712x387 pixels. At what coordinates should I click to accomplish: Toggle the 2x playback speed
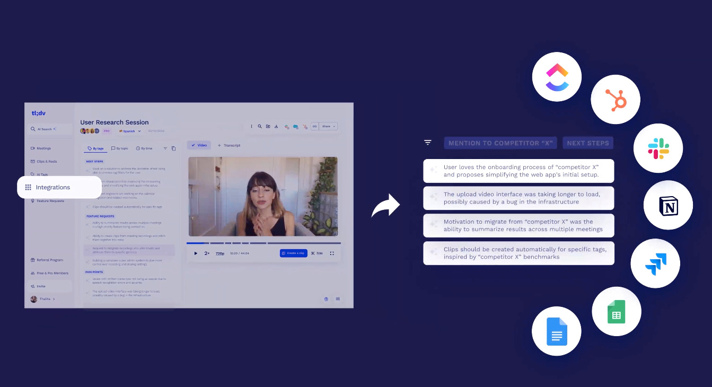[207, 253]
